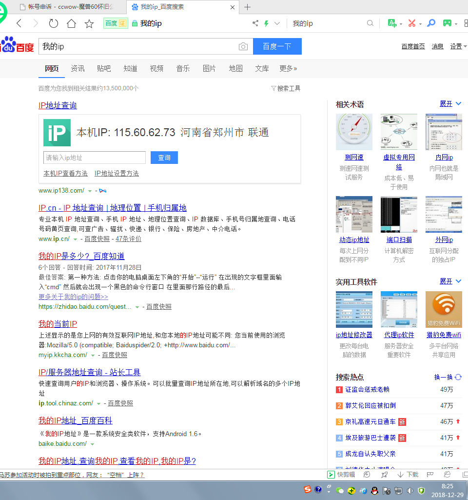Click the 请输入ip地址 input field
Image resolution: width=468 pixels, height=500 pixels.
[95, 158]
